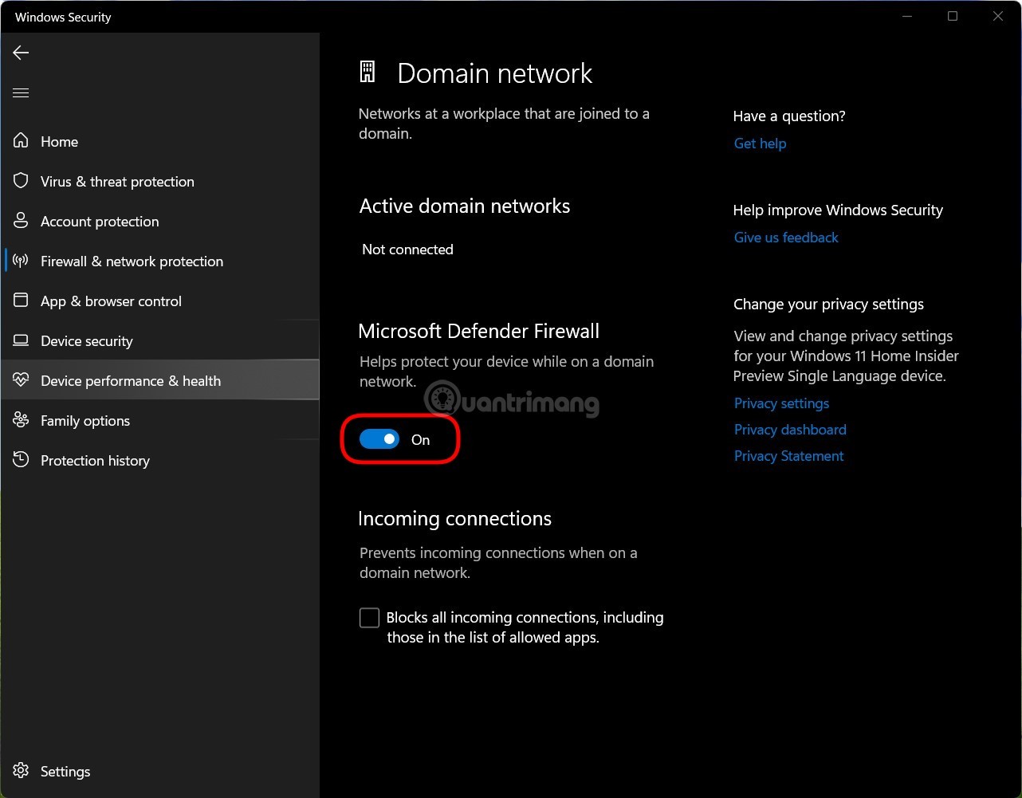
Task: Click the Device performance & health heart icon
Action: [x=21, y=380]
